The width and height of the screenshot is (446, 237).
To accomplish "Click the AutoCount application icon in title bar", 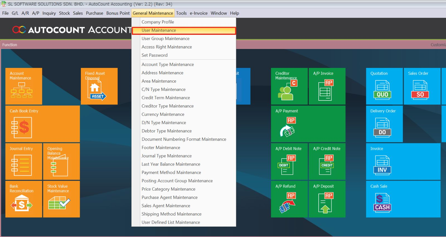I will pyautogui.click(x=4, y=4).
